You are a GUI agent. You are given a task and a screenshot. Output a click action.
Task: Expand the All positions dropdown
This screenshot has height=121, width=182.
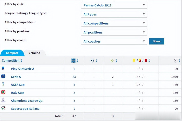(114, 32)
